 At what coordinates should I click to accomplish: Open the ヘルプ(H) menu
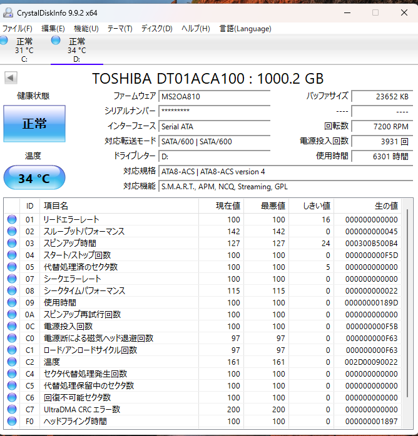(195, 29)
